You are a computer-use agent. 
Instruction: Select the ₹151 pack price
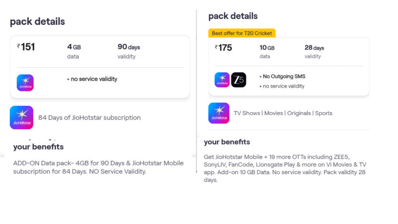26,47
